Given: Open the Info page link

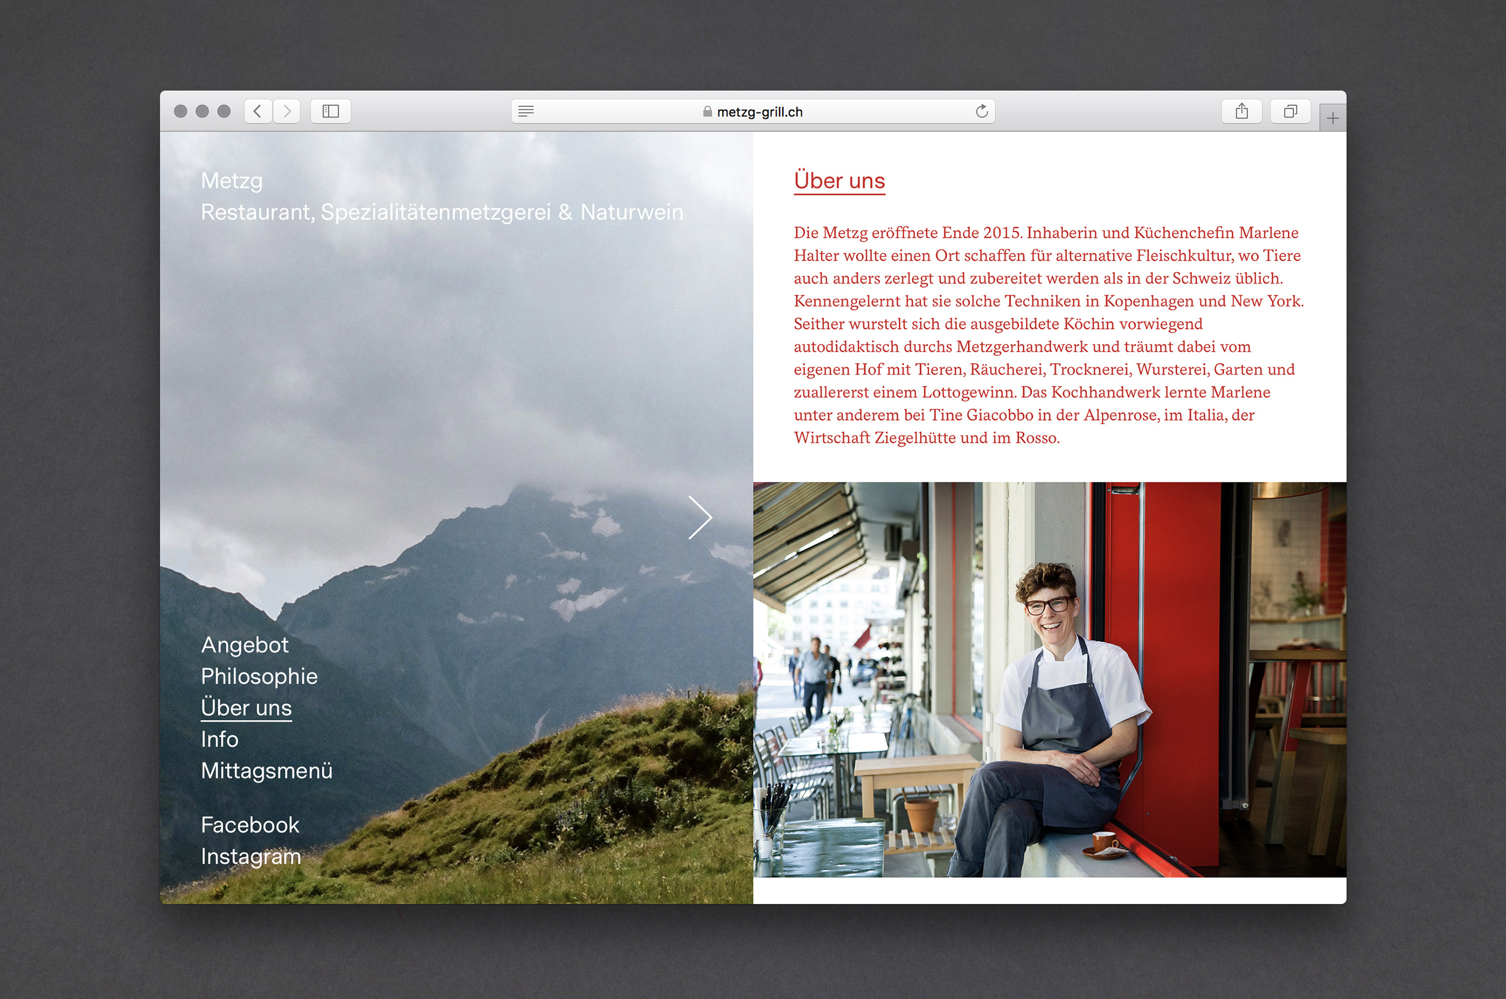Looking at the screenshot, I should pyautogui.click(x=219, y=739).
